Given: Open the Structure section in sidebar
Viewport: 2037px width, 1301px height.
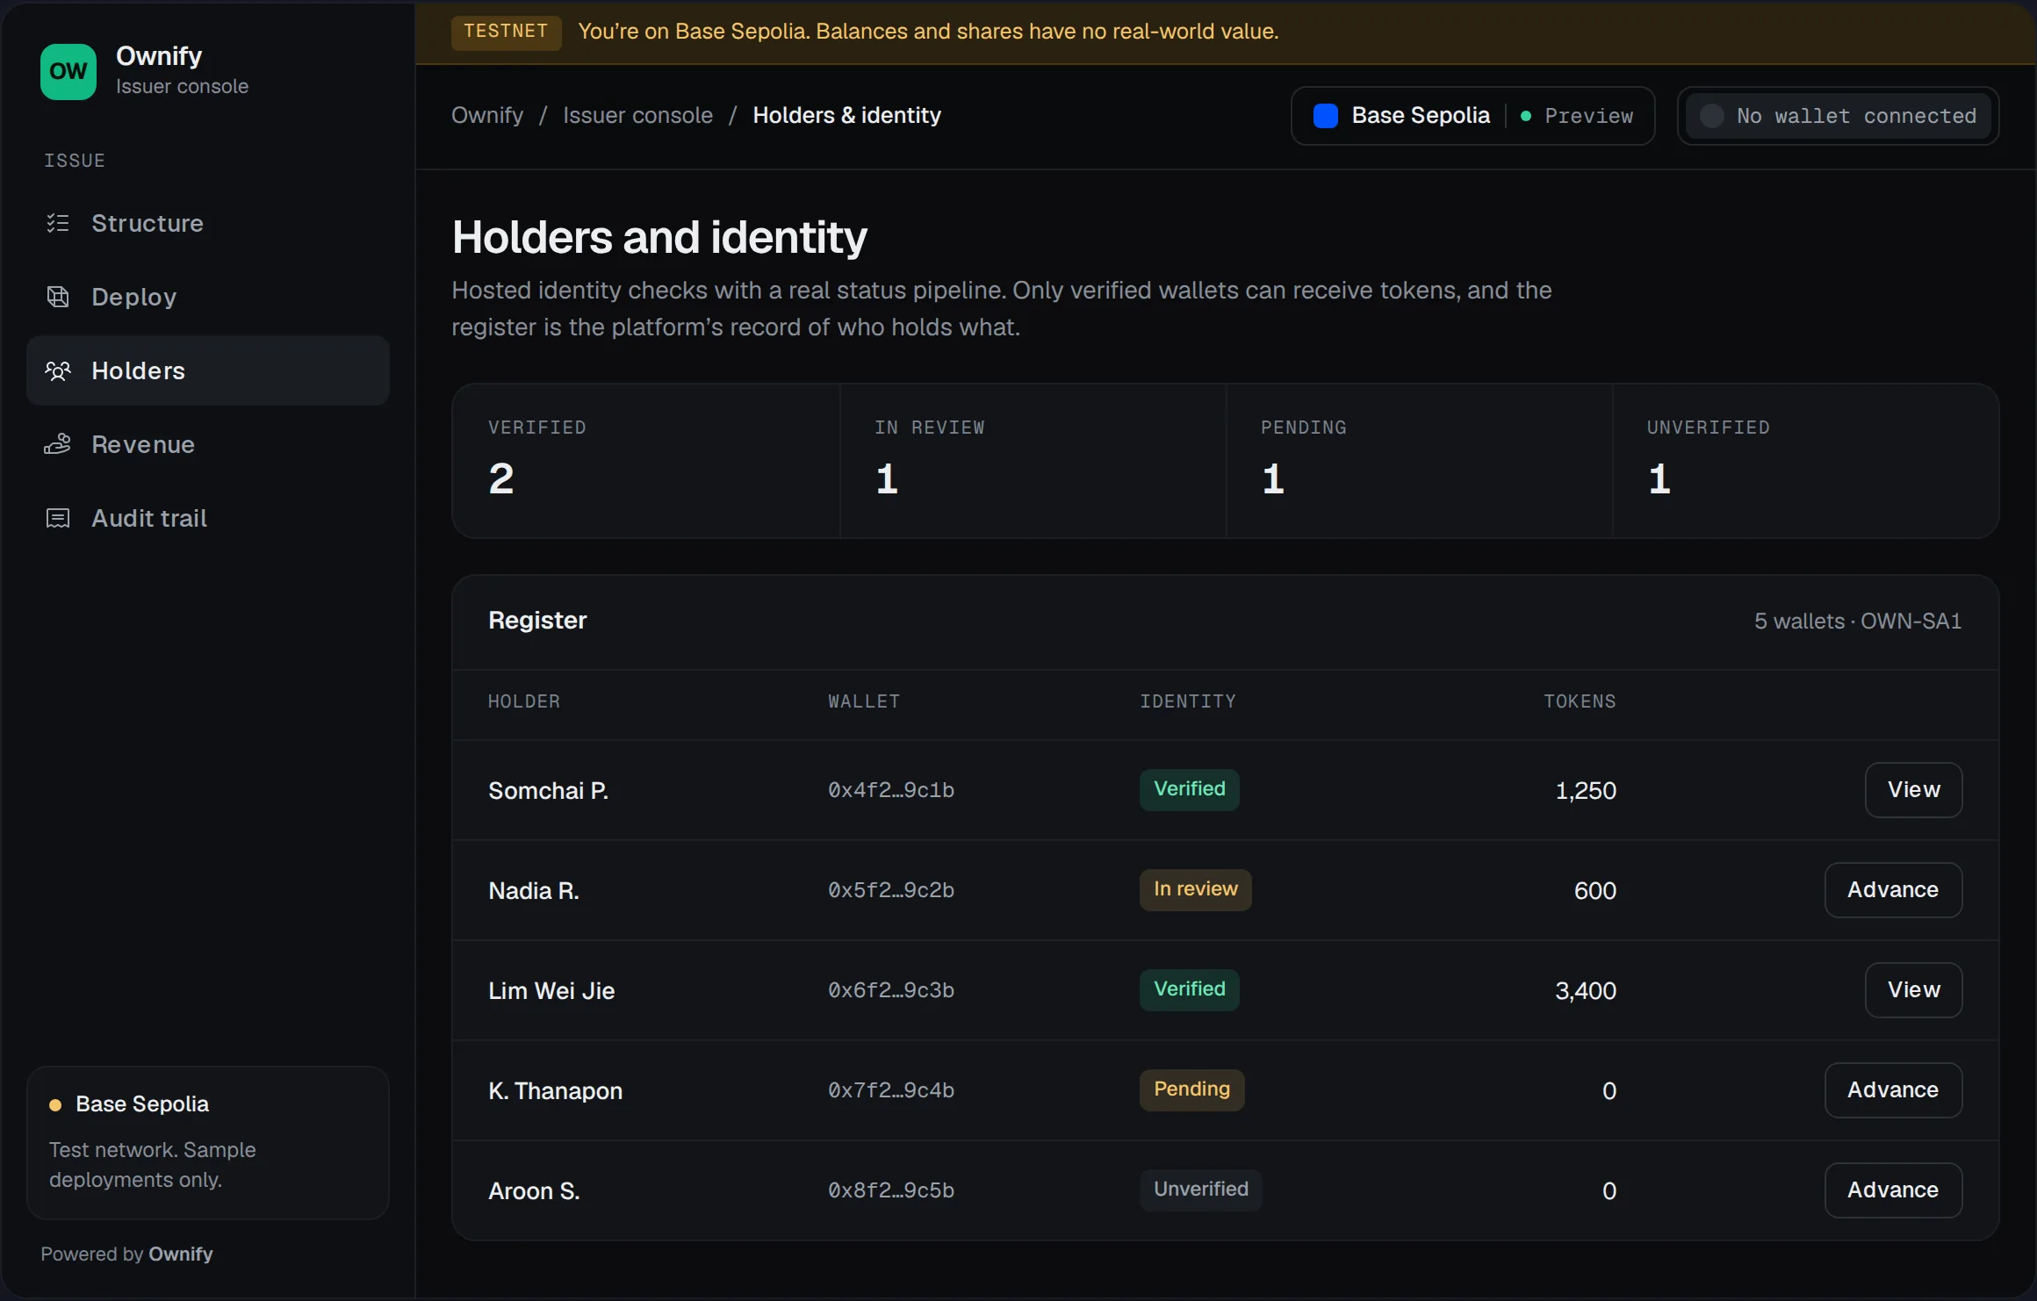Looking at the screenshot, I should pyautogui.click(x=208, y=223).
